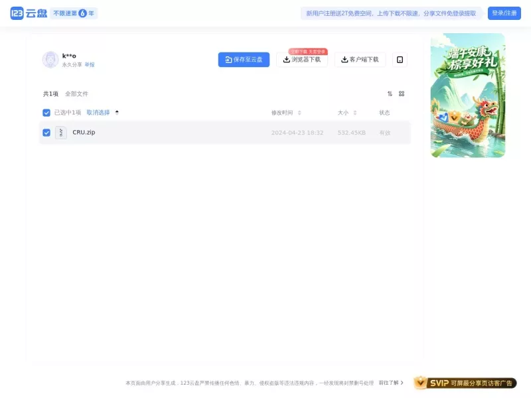
Task: Click the 有效 status of CRU.zip
Action: [385, 133]
